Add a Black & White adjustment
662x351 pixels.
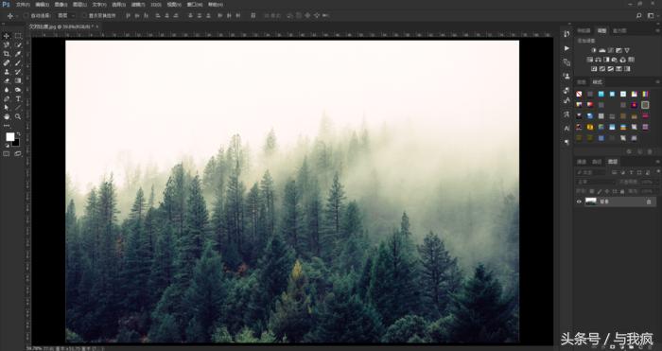(606, 60)
